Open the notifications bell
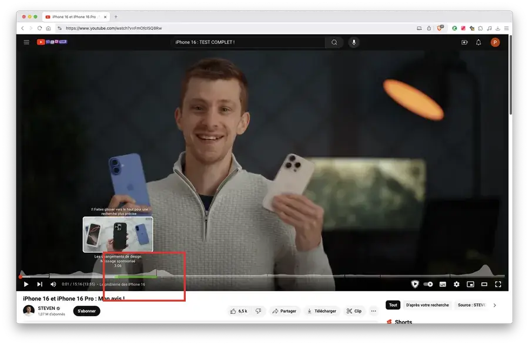The image size is (529, 345). (x=478, y=42)
